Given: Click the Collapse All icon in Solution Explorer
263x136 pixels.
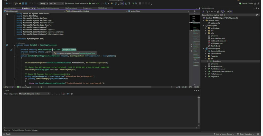Looking at the screenshot, I should click(215, 12).
